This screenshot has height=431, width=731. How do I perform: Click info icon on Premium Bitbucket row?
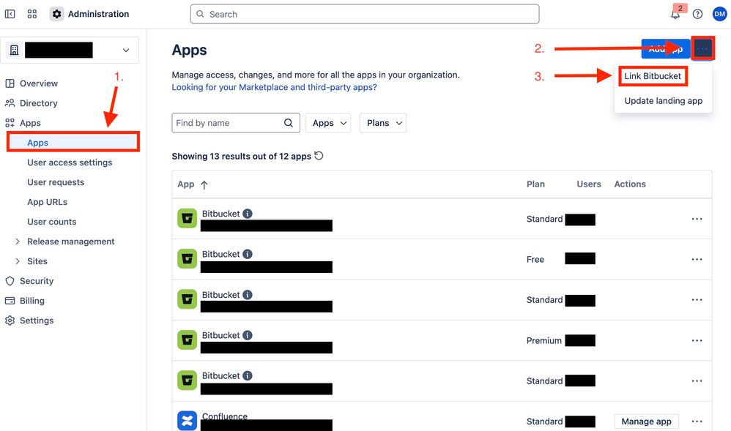pos(248,335)
